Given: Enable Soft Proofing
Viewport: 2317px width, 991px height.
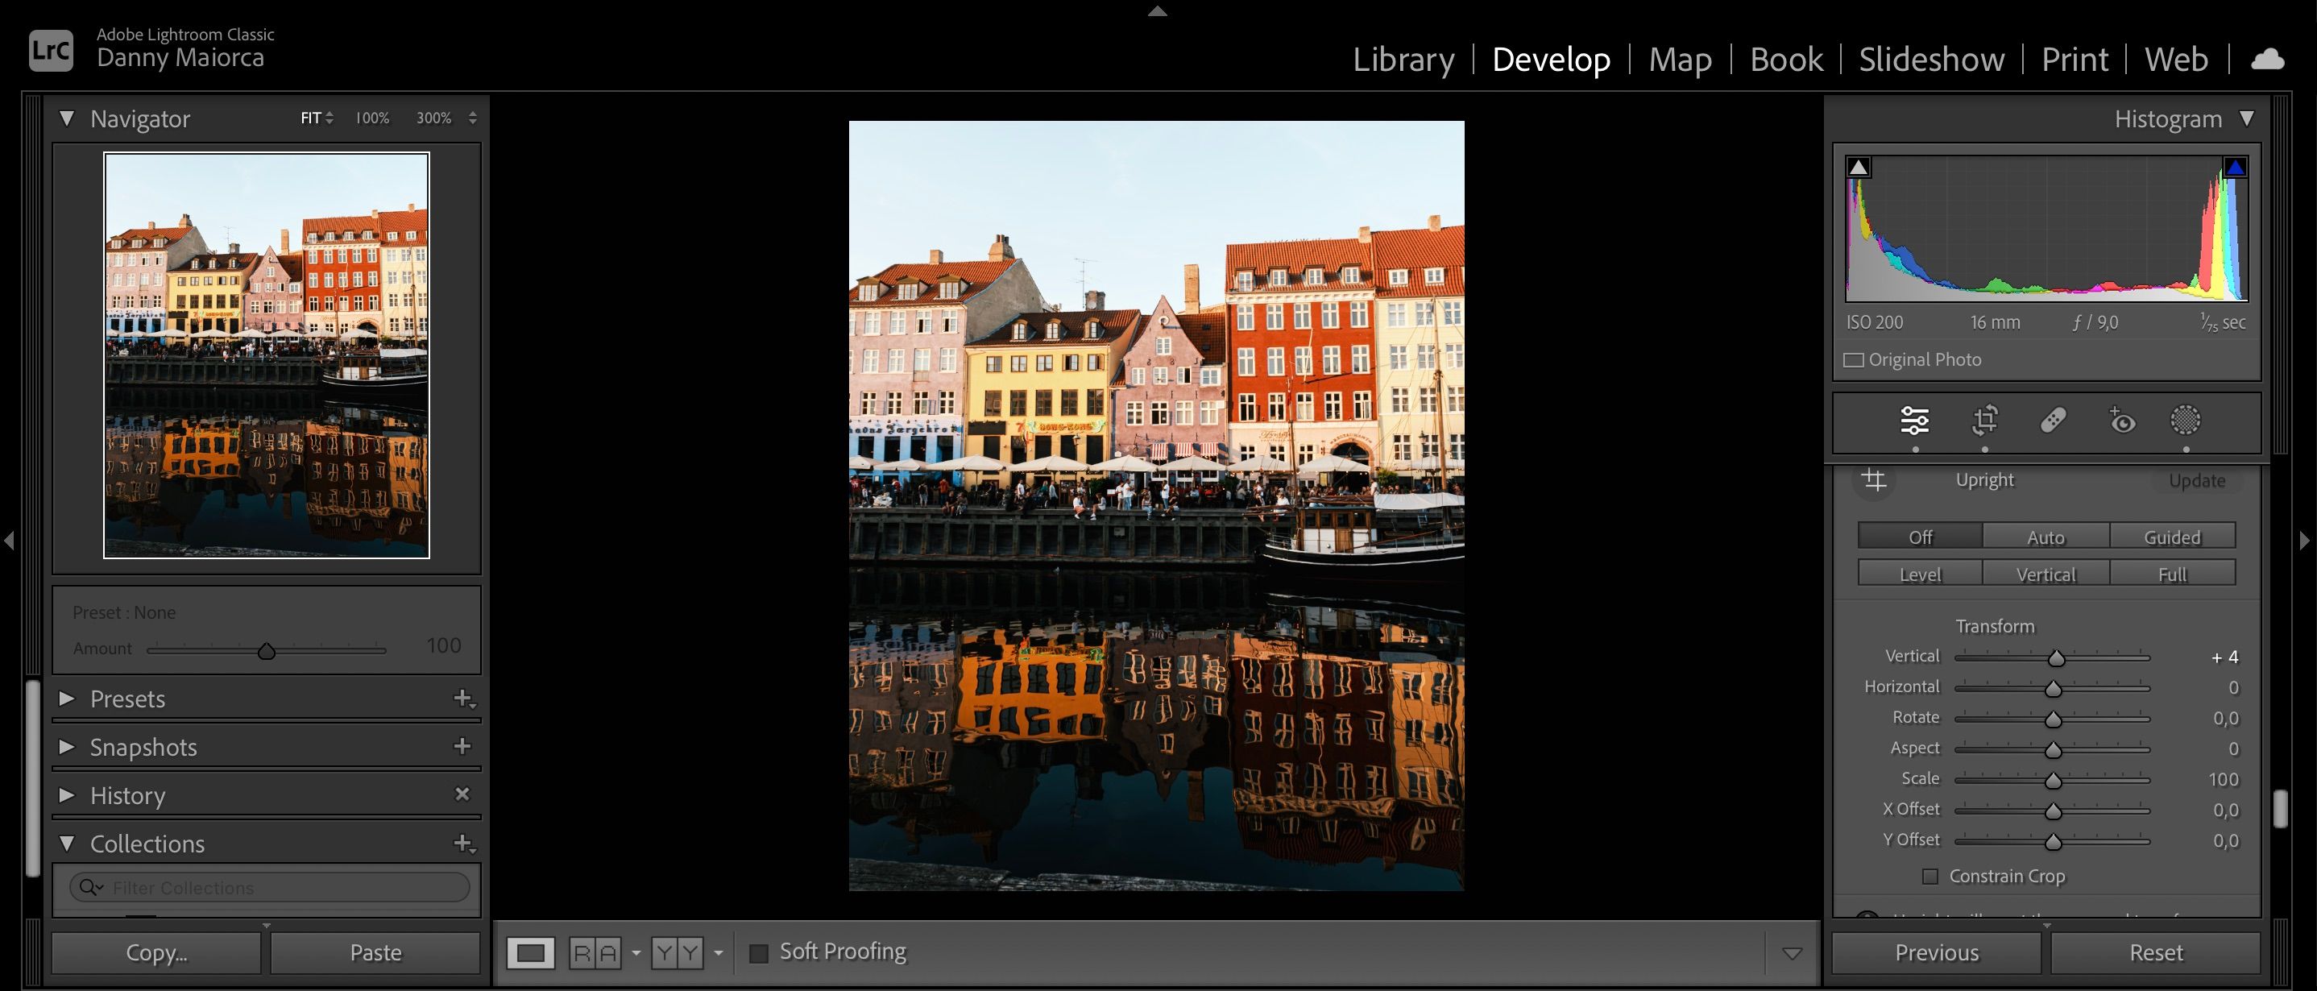Looking at the screenshot, I should click(758, 951).
